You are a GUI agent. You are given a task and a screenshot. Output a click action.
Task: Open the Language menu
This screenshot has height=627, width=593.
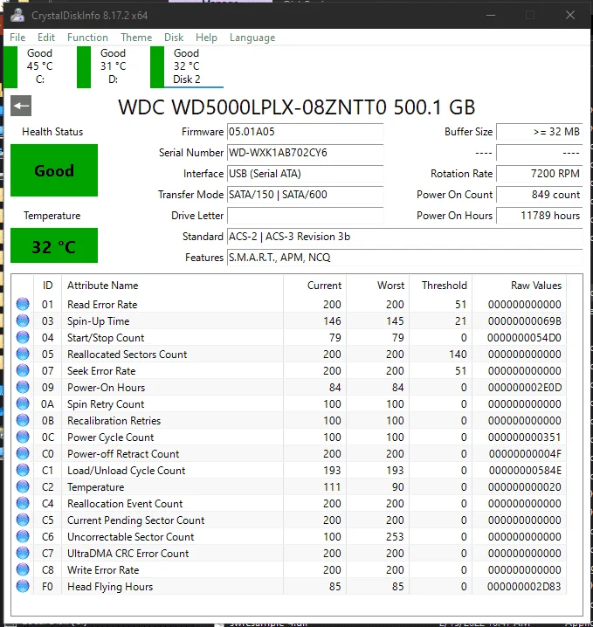coord(252,38)
